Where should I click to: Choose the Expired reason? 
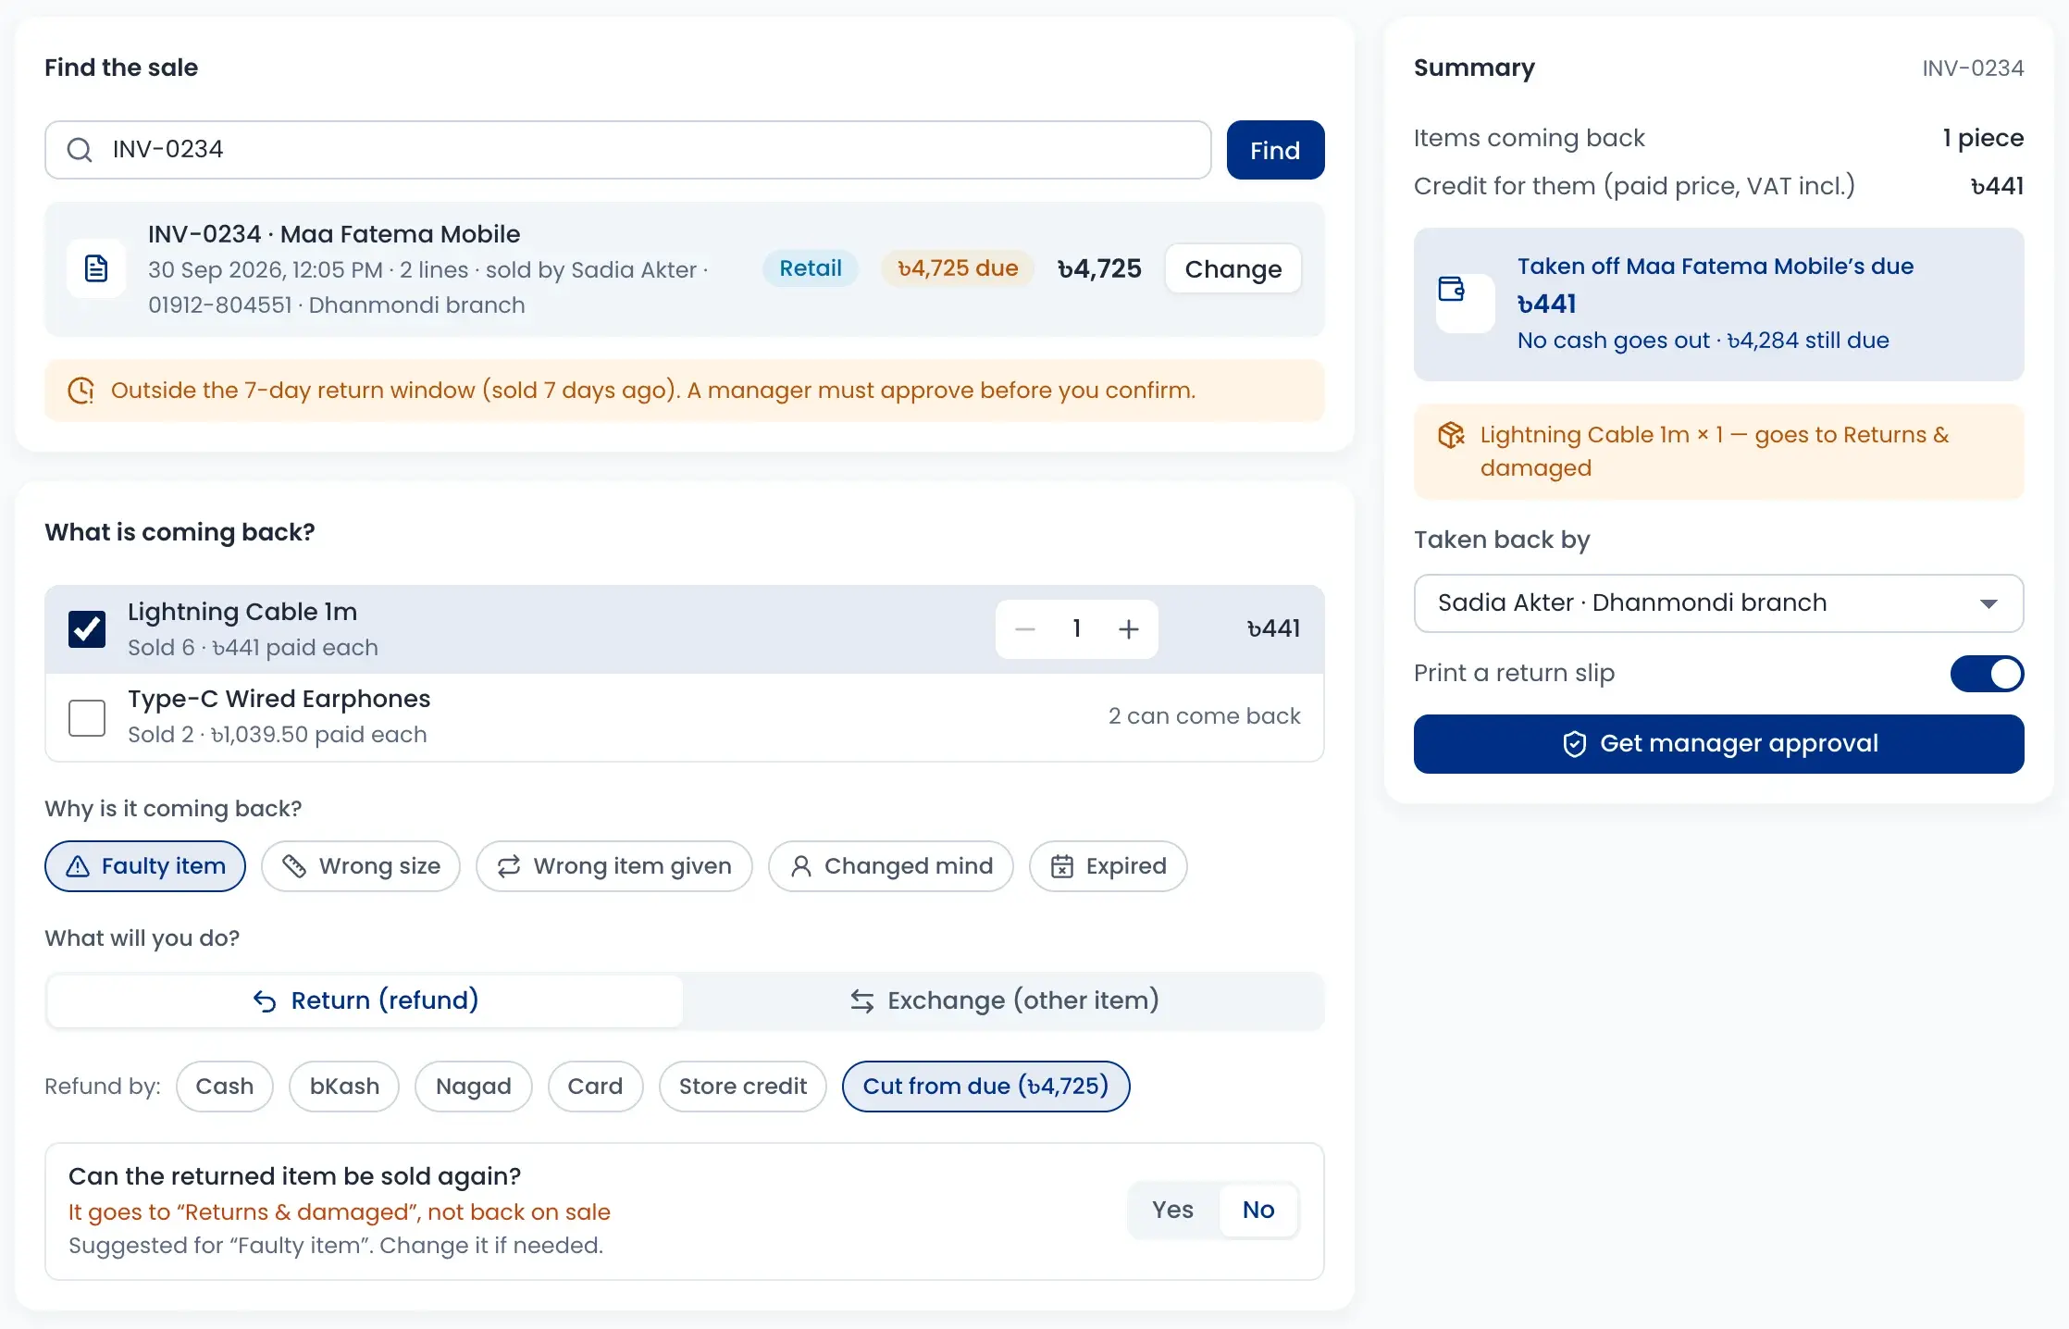click(x=1109, y=866)
